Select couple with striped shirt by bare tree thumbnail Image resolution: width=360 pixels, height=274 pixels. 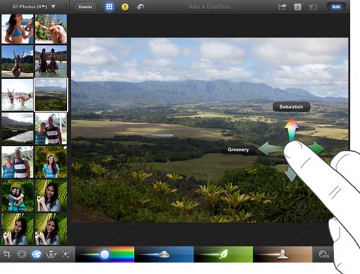pos(51,129)
